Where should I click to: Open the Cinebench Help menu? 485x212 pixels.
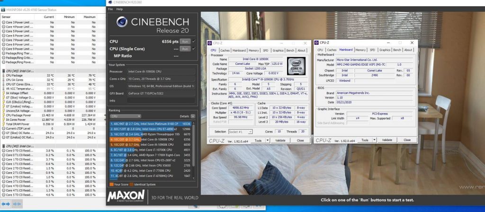(119, 9)
